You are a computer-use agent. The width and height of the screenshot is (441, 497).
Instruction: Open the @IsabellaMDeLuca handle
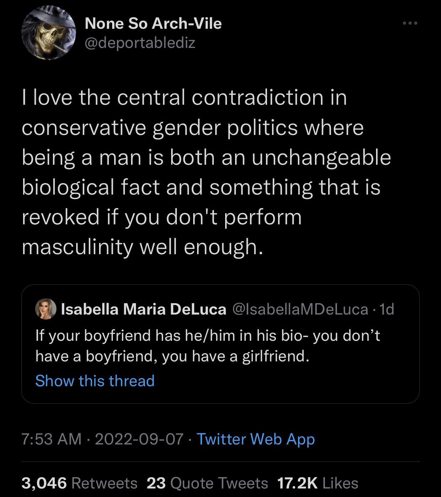coord(300,309)
